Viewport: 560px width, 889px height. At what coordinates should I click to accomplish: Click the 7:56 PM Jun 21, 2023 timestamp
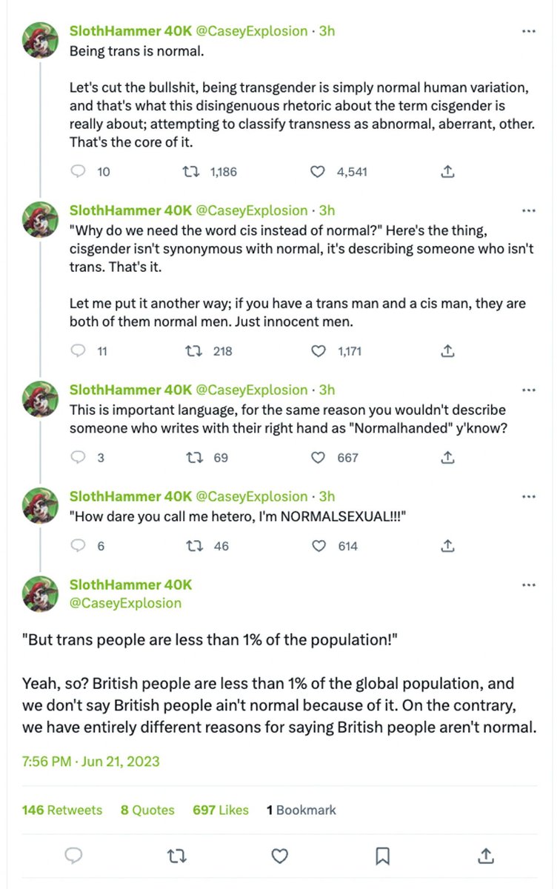[90, 761]
